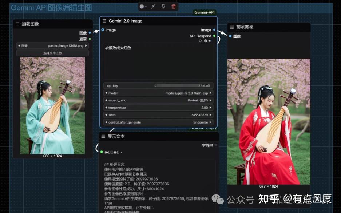341x213 pixels.
Task: Open the 展示文本 node menu icon
Action: pyautogui.click(x=103, y=136)
